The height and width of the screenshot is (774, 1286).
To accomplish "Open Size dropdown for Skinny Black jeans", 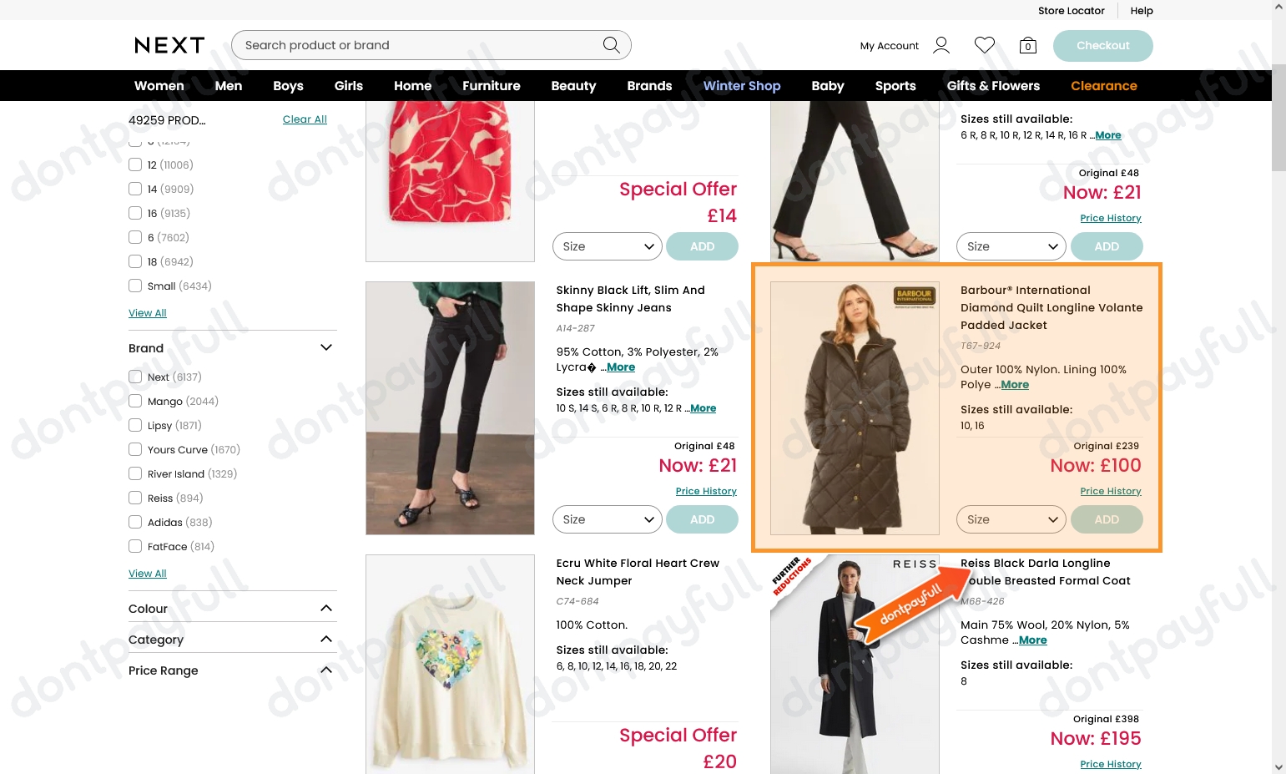I will 608,519.
